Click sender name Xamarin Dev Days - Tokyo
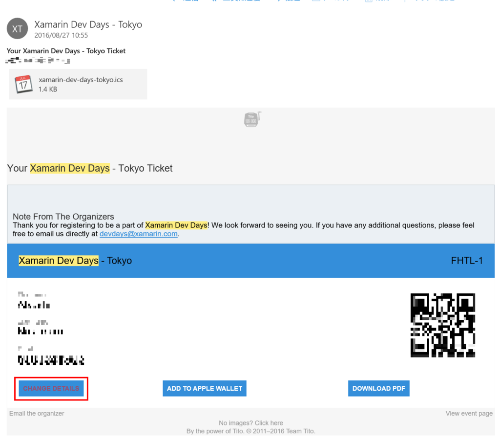Image resolution: width=500 pixels, height=444 pixels. pyautogui.click(x=88, y=24)
